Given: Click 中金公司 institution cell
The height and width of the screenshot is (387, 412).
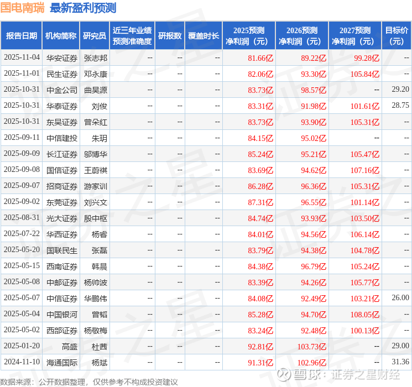Looking at the screenshot, I should click(62, 90).
